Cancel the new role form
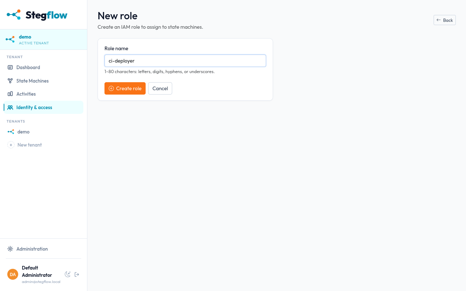 pos(160,88)
